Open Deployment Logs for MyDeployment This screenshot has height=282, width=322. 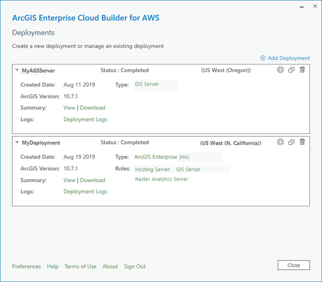coord(85,192)
